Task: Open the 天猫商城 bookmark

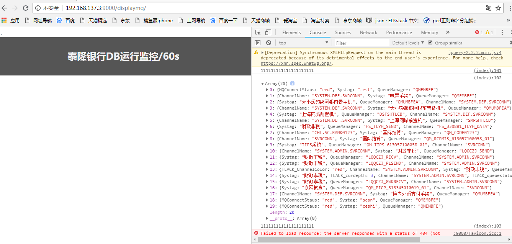Action: (256, 20)
